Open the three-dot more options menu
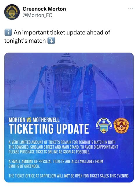This screenshot has height=188, width=138. [130, 9]
